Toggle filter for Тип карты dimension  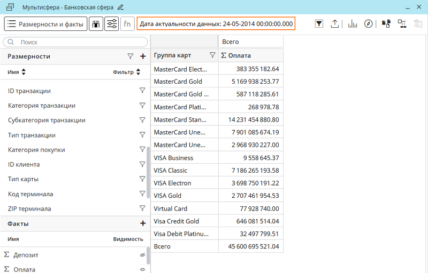tap(142, 179)
